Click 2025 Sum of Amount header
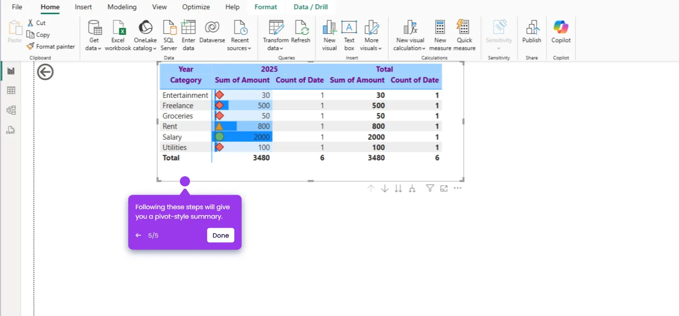 coord(242,80)
